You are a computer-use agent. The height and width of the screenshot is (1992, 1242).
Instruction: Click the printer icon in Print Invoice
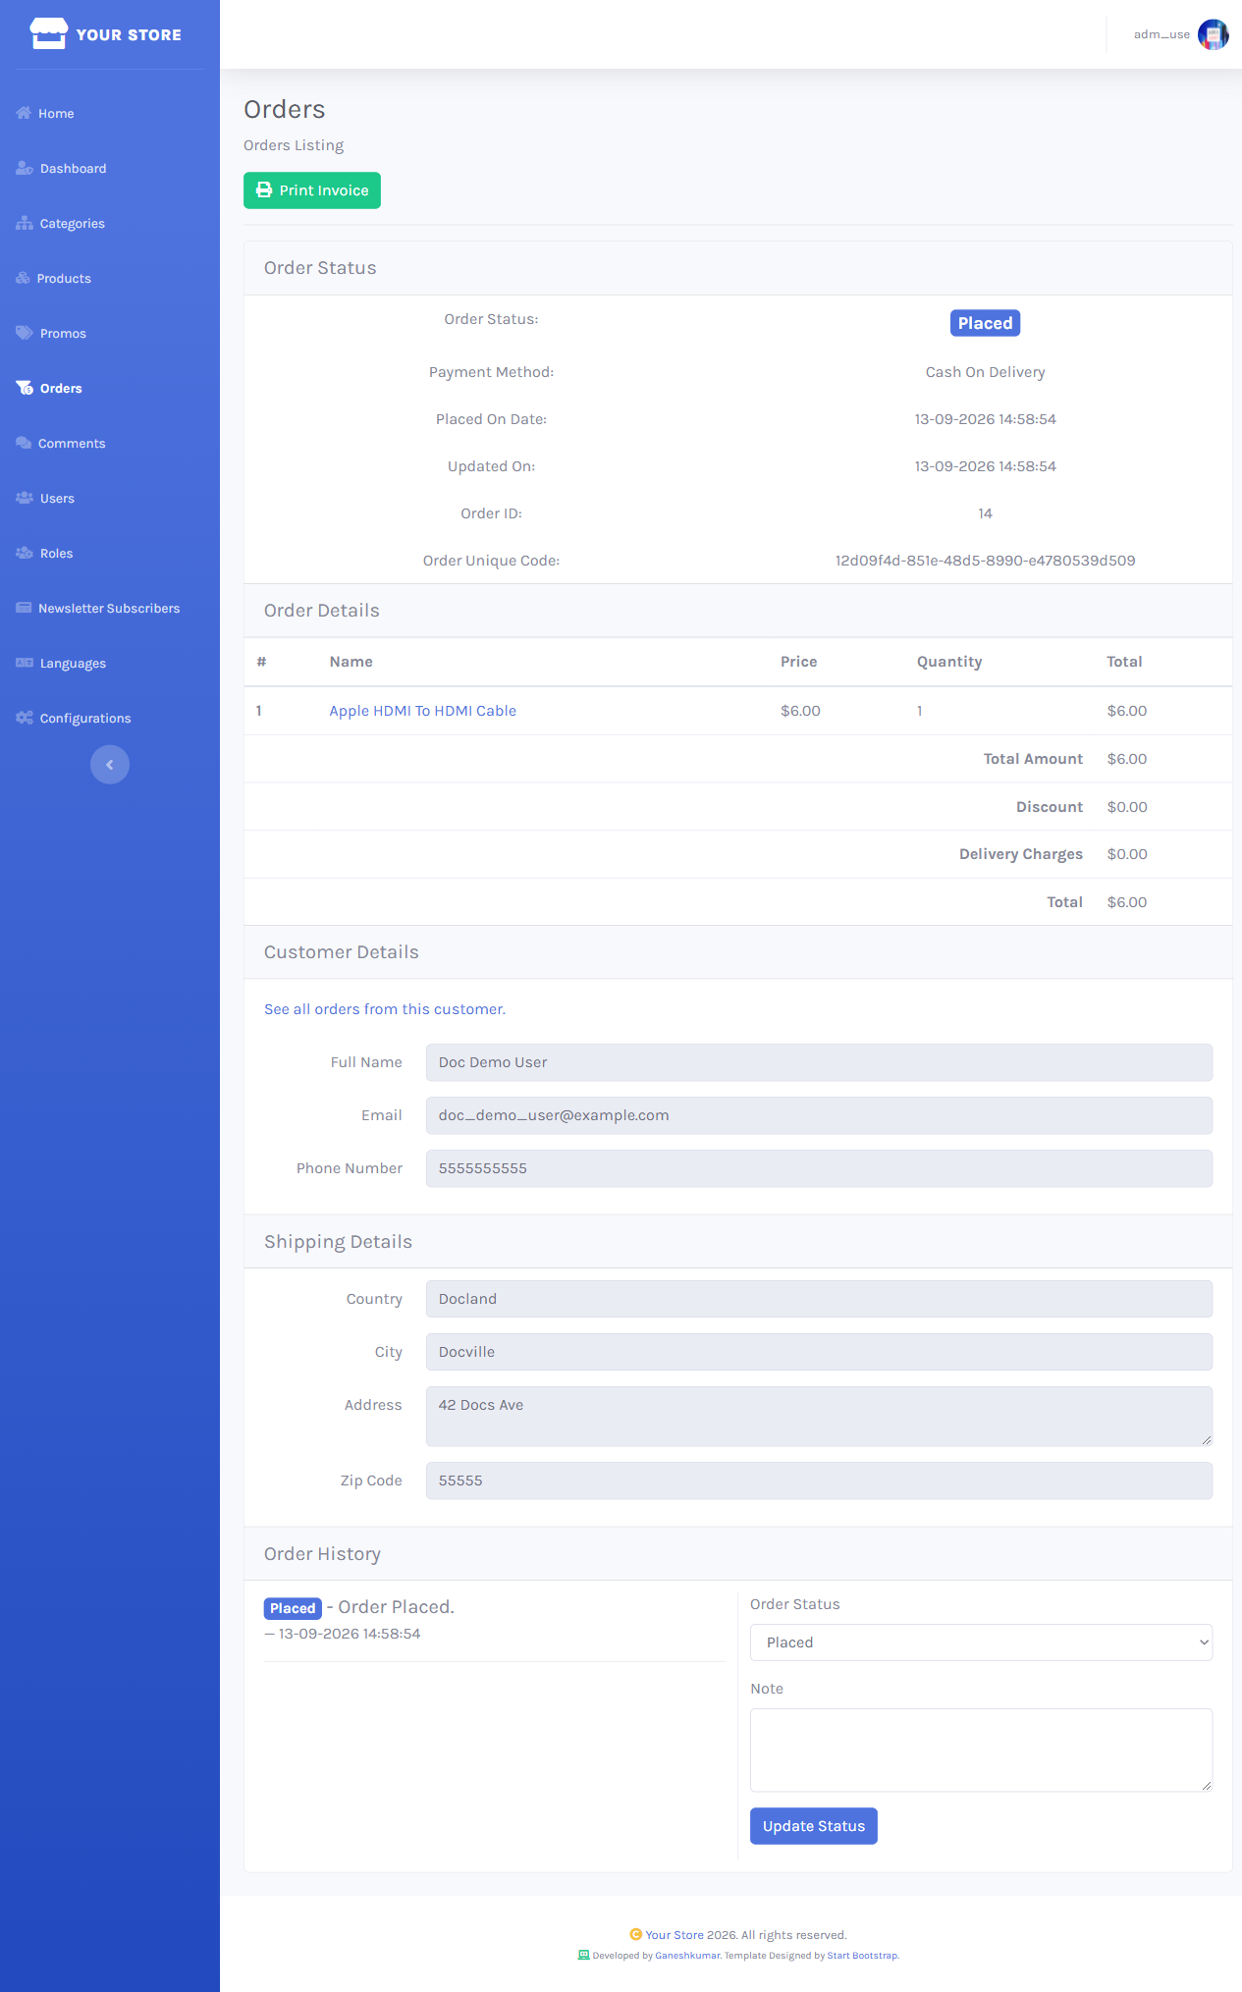pos(264,190)
